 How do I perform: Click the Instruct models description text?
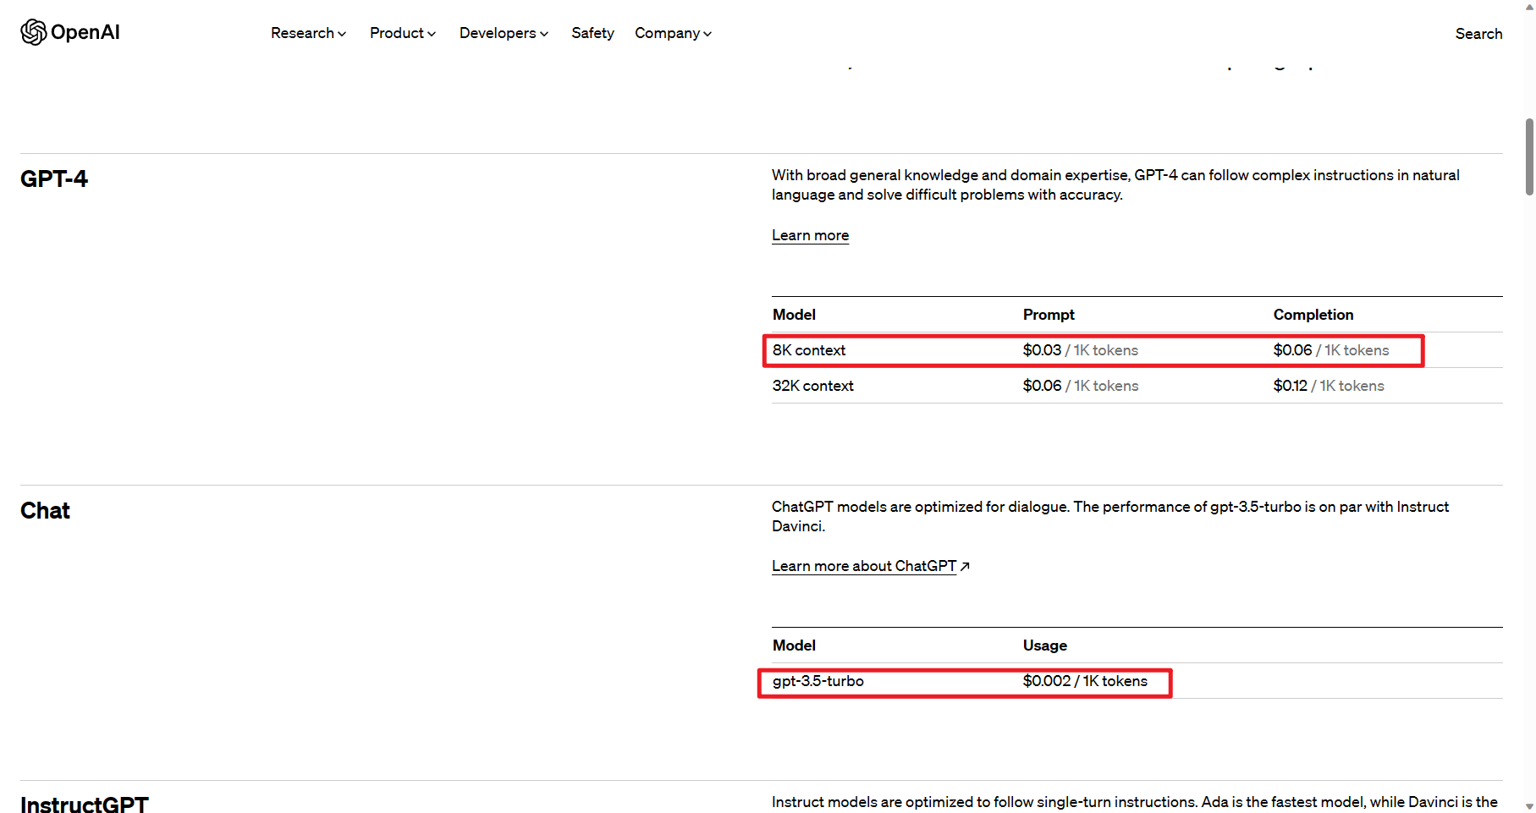(x=1135, y=802)
